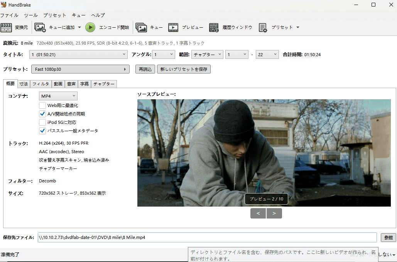Click the 変換元 film clapper icon
The width and height of the screenshot is (397, 262).
coord(6,27)
